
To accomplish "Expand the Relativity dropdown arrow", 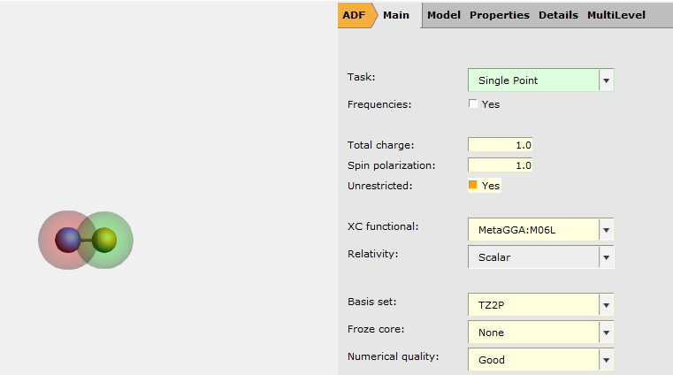I will (606, 257).
